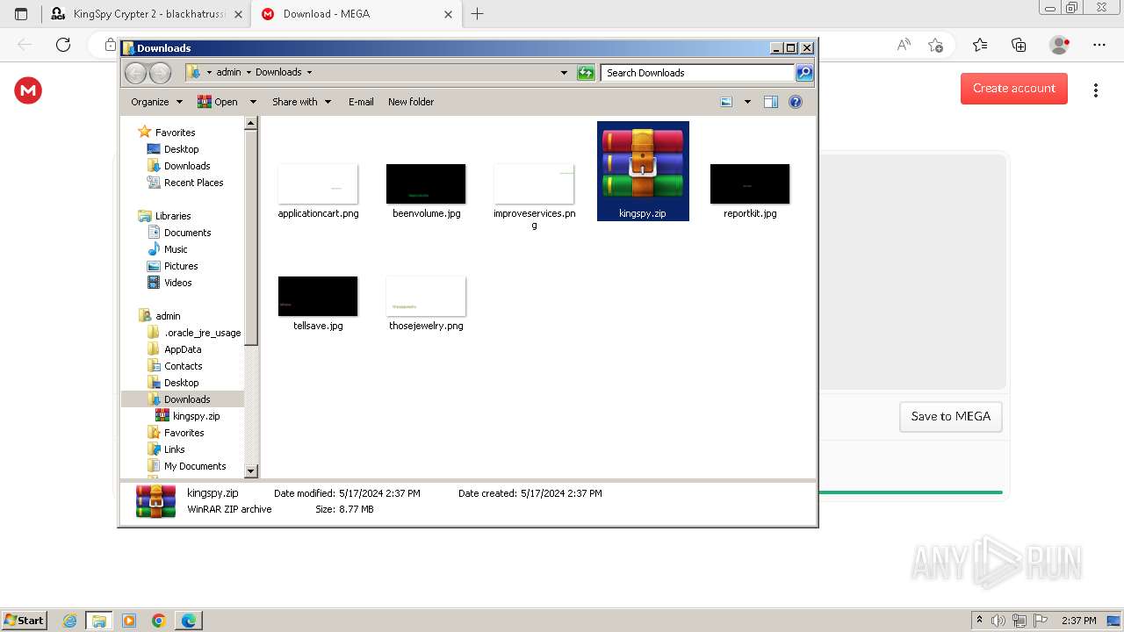
Task: Click the browser profile avatar
Action: pyautogui.click(x=1060, y=45)
